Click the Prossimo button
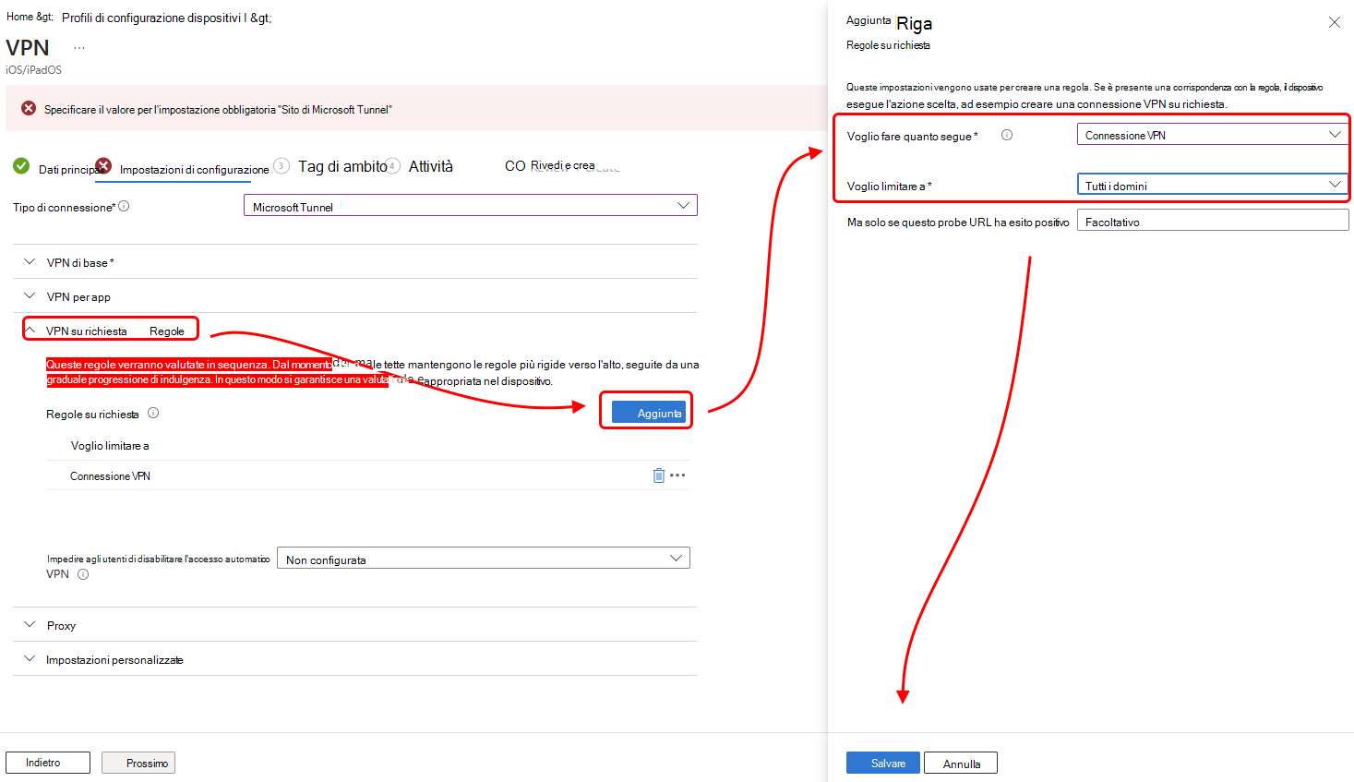This screenshot has height=782, width=1354. pyautogui.click(x=138, y=763)
